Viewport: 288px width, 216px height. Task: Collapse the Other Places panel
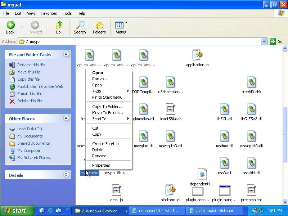tap(66, 118)
